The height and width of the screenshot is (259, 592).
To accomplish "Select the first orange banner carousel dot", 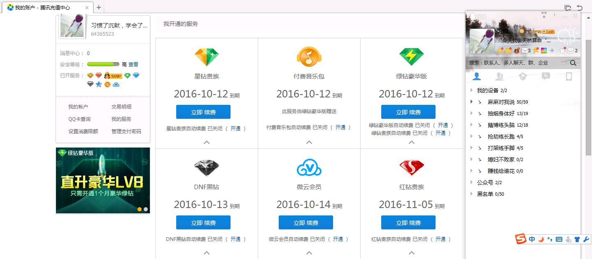I will click(x=140, y=209).
